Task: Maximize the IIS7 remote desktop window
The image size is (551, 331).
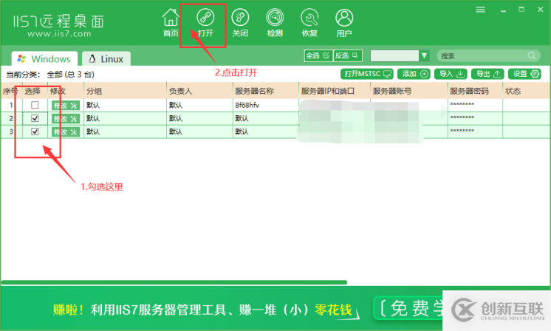Action: (521, 10)
